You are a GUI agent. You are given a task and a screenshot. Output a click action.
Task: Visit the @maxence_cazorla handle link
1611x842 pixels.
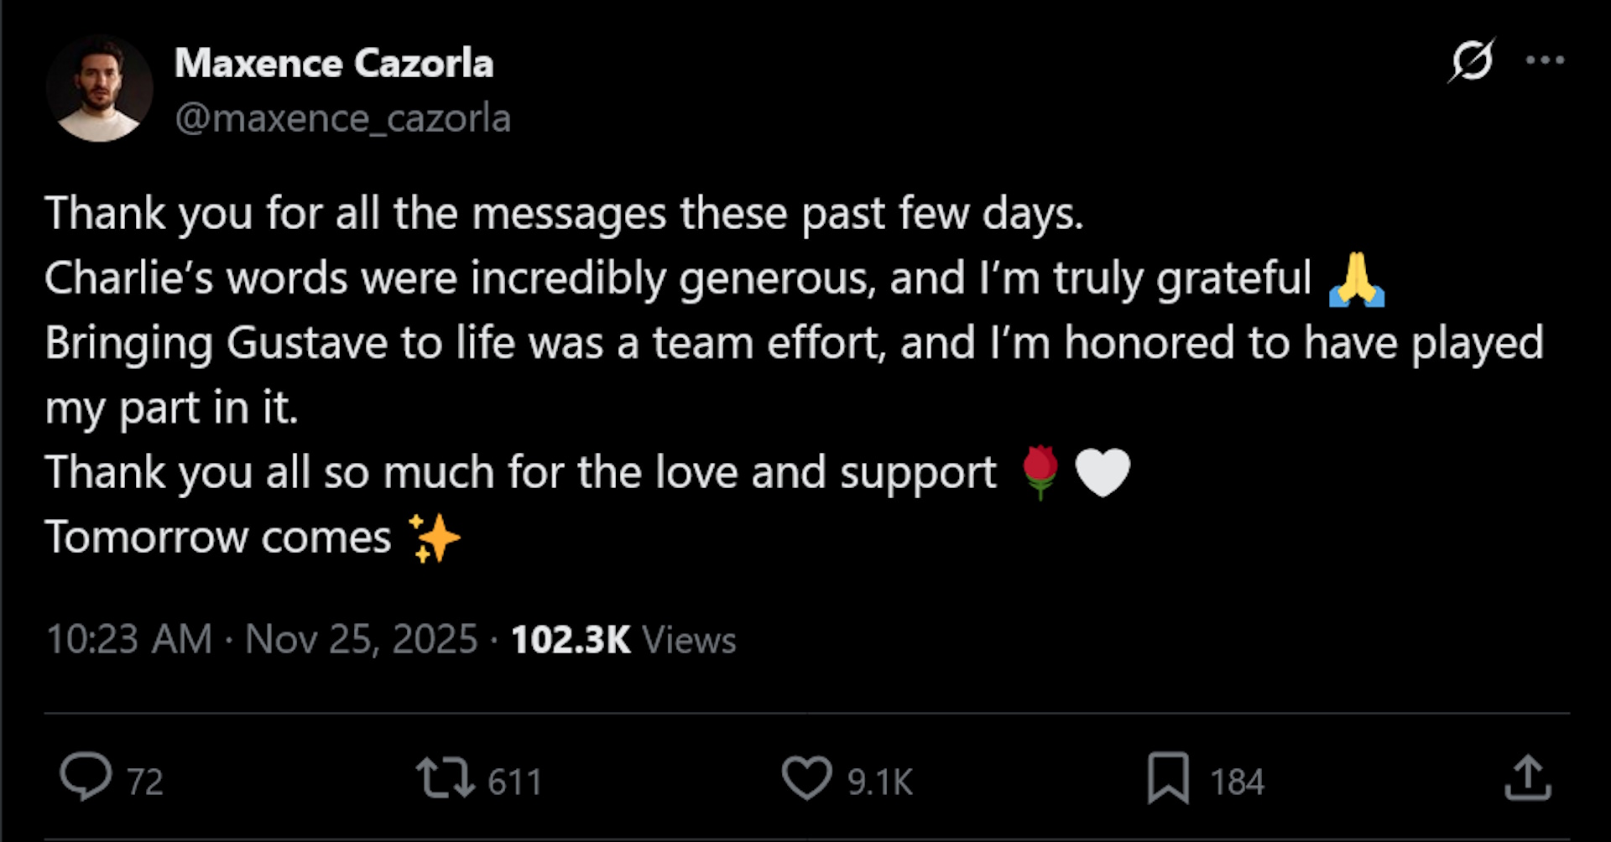tap(342, 119)
